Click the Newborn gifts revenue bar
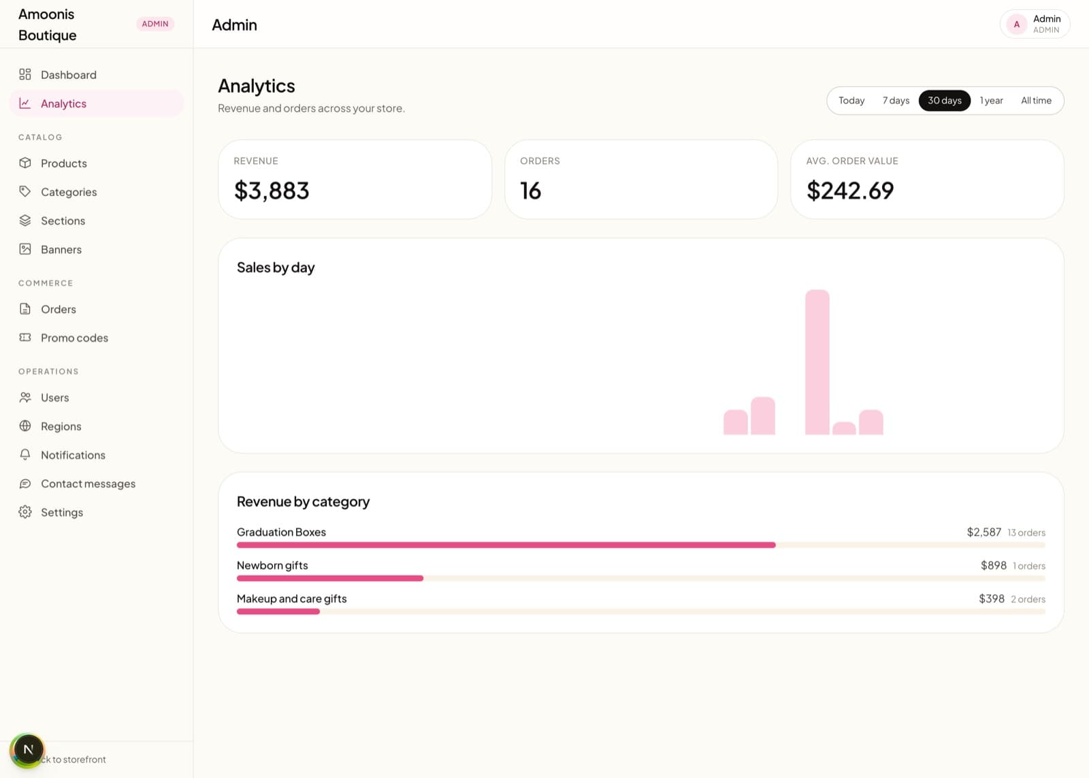 coord(330,579)
